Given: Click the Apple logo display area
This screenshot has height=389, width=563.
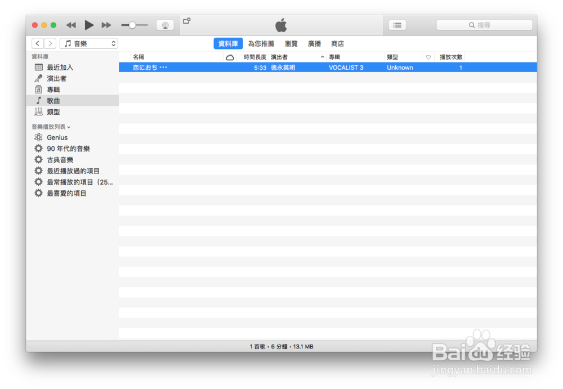Looking at the screenshot, I should coord(281,25).
